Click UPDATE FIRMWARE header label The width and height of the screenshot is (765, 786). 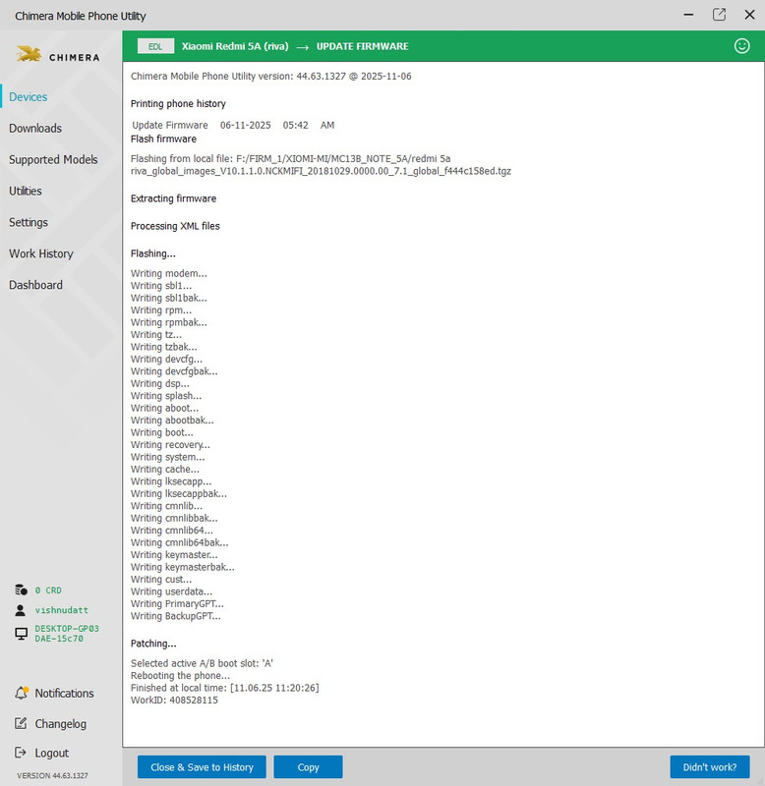362,46
